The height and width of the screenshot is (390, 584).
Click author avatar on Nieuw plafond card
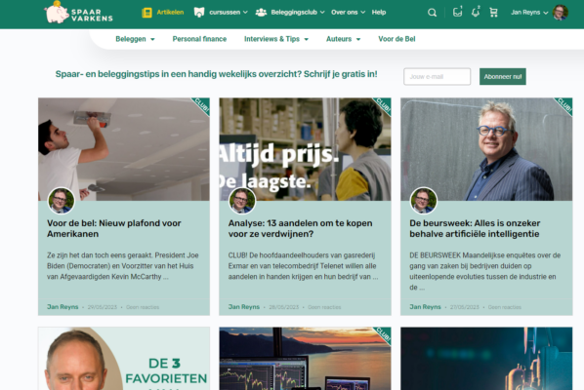(62, 201)
